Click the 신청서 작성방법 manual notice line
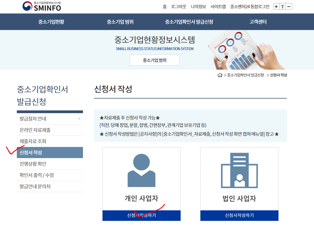This screenshot has height=242, width=314. (189, 134)
